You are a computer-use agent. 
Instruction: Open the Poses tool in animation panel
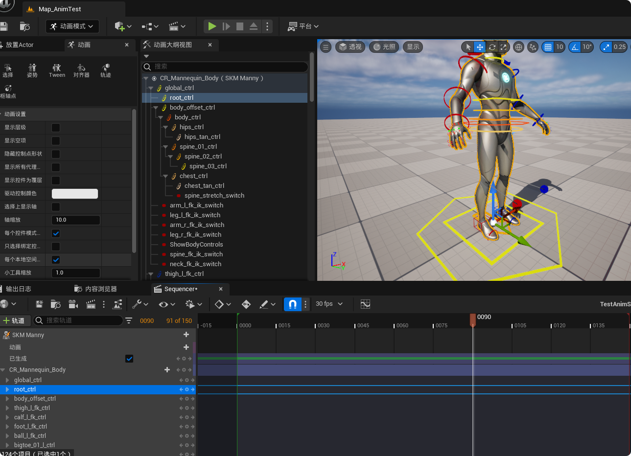[x=32, y=70]
